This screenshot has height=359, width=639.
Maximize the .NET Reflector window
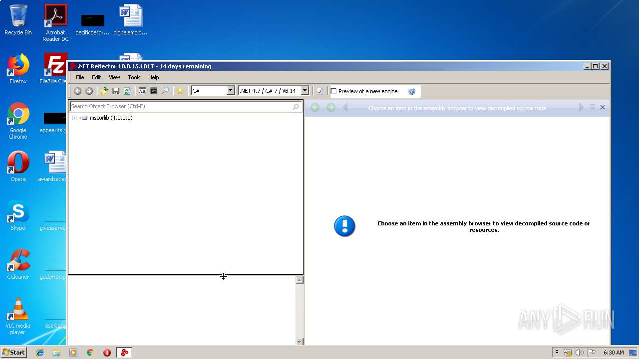point(596,66)
